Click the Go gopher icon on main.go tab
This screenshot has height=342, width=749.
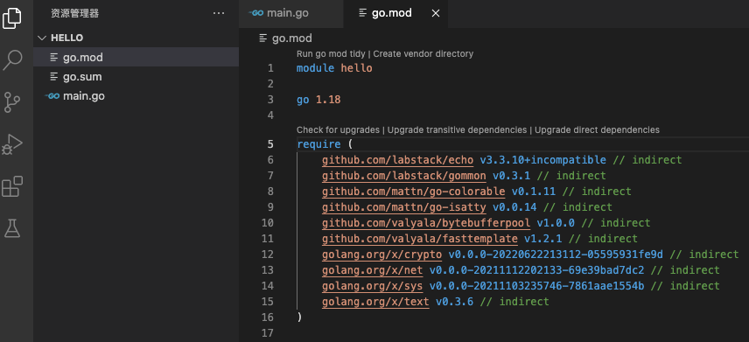256,13
